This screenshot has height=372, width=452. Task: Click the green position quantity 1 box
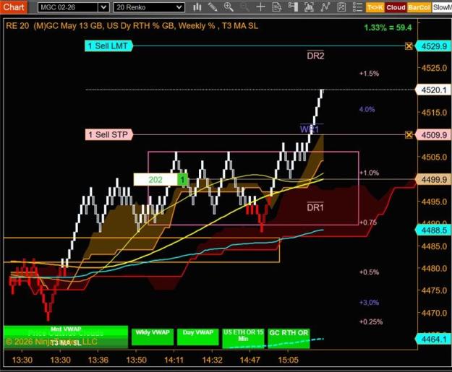(182, 180)
